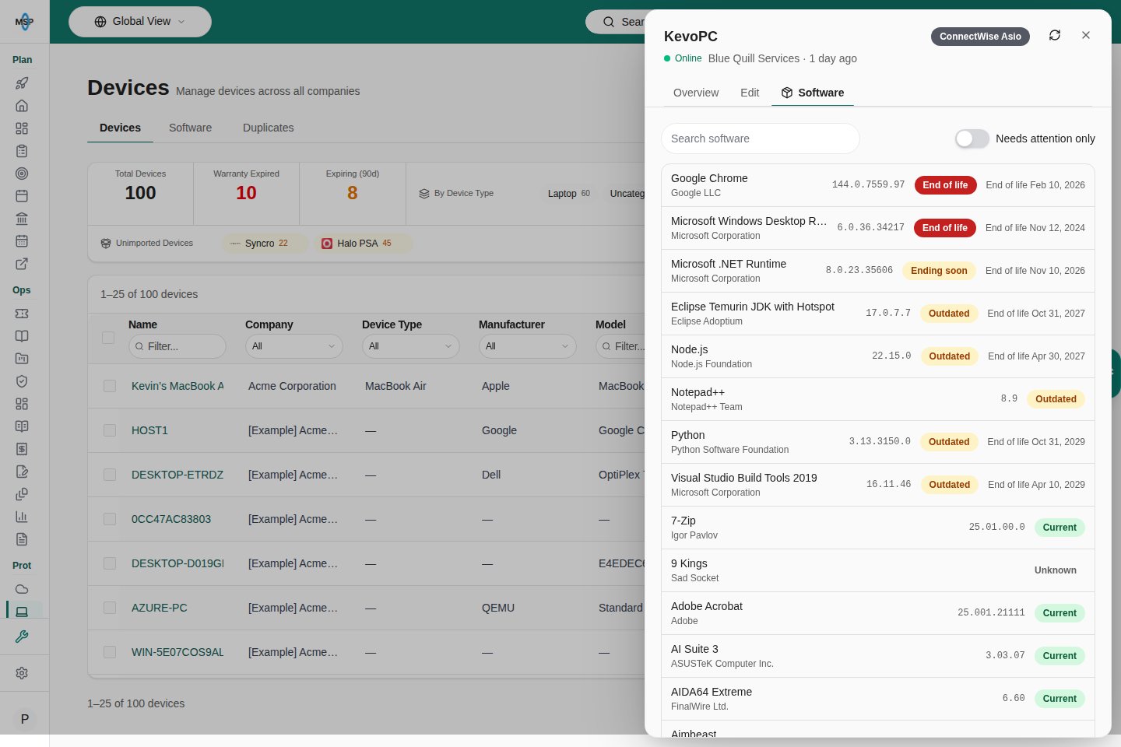The width and height of the screenshot is (1121, 747).
Task: Click the Google Chrome software row
Action: point(878,185)
